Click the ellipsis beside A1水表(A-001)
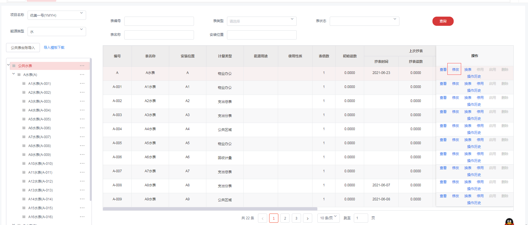Viewport: 528px width, 225px height. [x=82, y=83]
